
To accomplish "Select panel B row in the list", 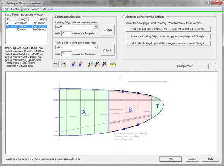I will pyautogui.click(x=26, y=26).
